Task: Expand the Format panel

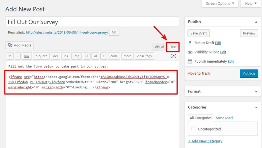Action: click(256, 92)
